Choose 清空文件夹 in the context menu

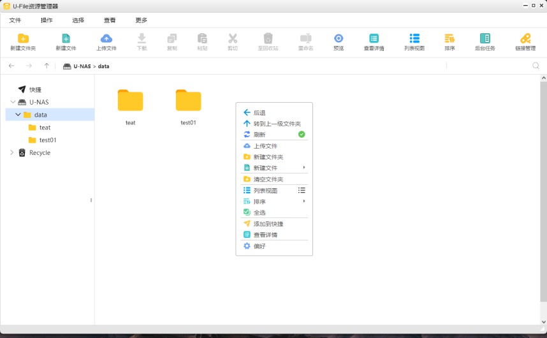point(274,179)
